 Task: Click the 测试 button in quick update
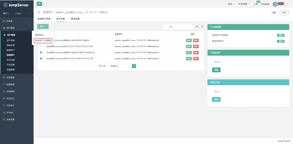click(281, 35)
